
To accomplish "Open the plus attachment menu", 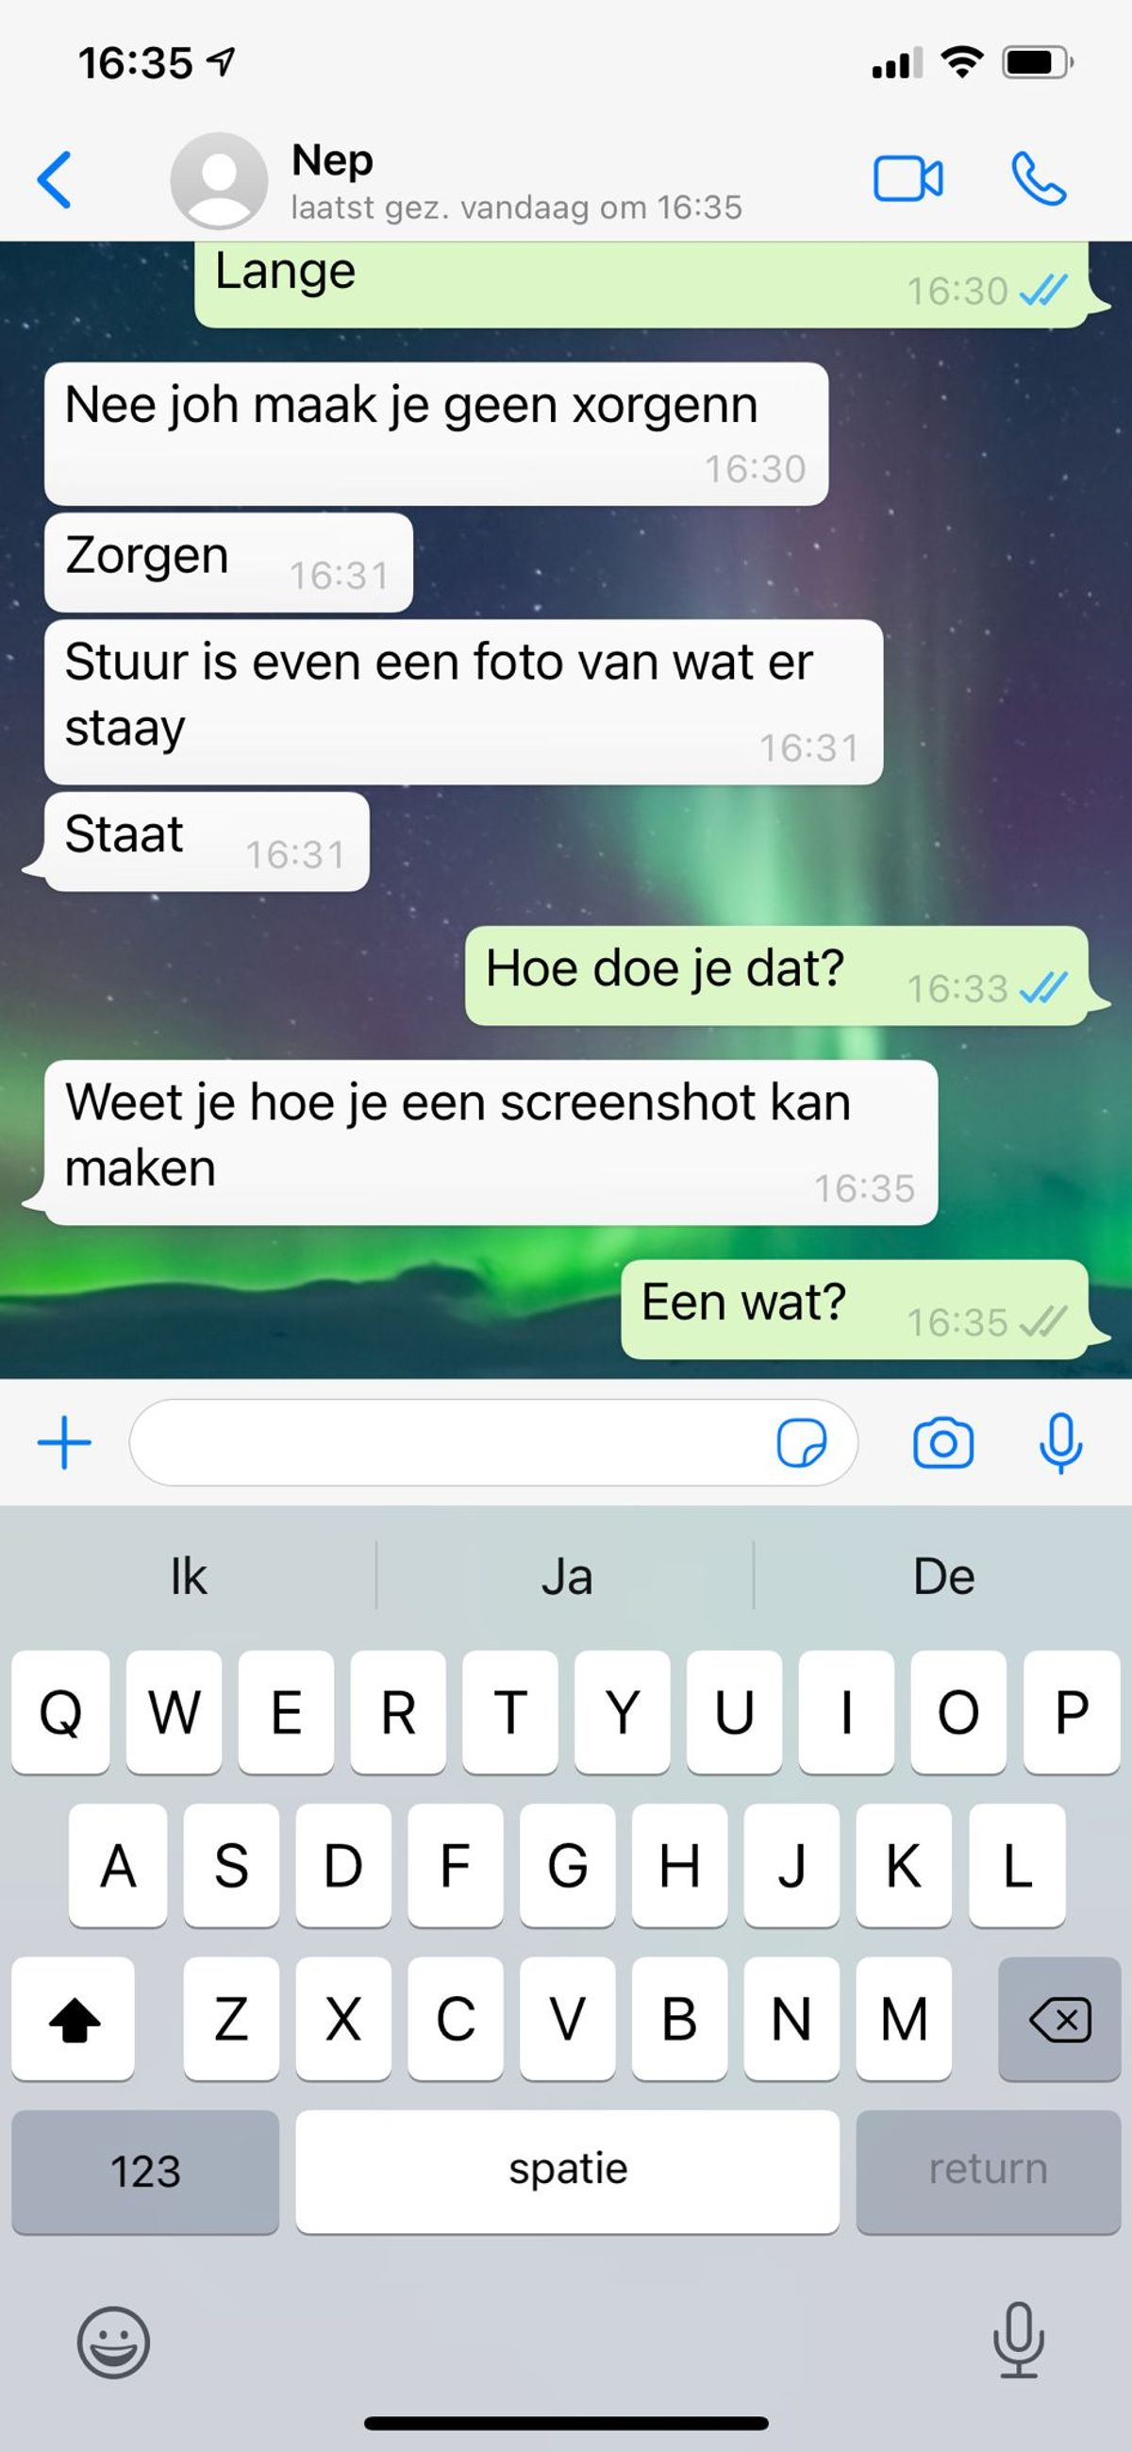I will point(64,1443).
